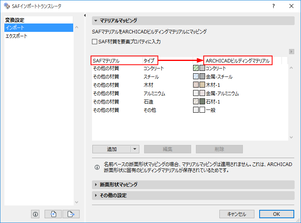Click the help question mark button
The width and height of the screenshot is (301, 223).
click(274, 6)
